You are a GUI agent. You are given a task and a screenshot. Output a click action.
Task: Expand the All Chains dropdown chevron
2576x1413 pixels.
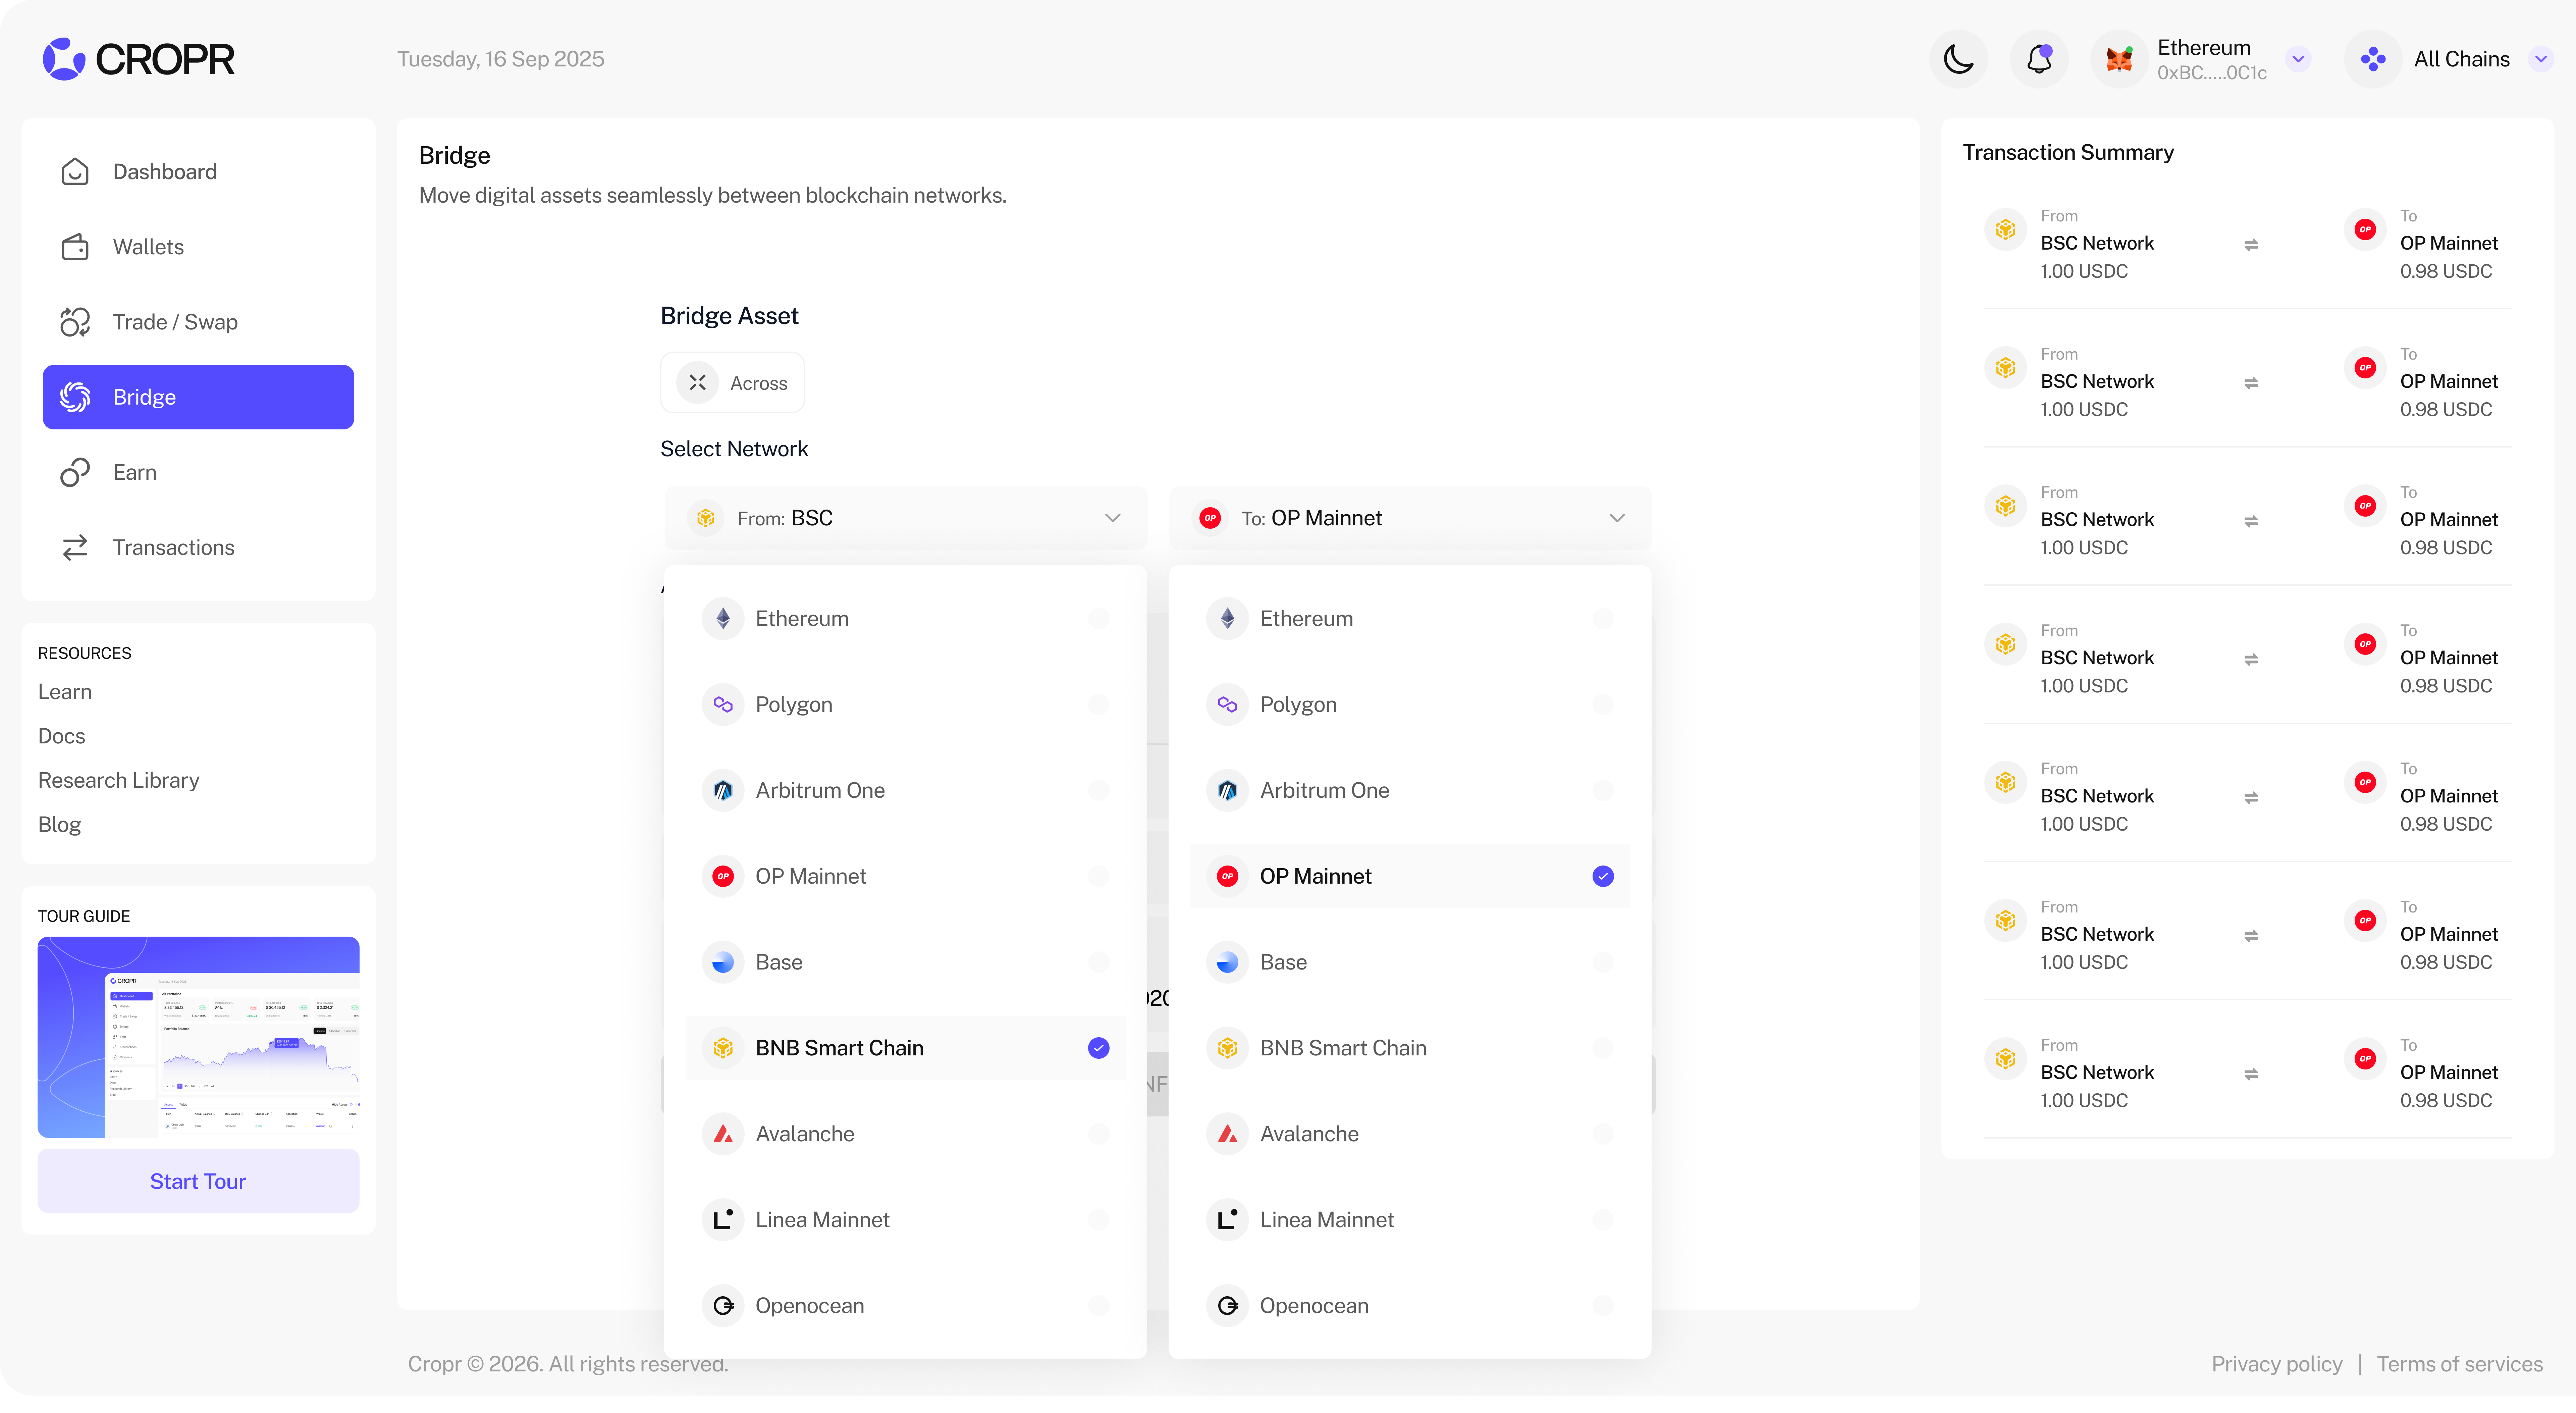pyautogui.click(x=2541, y=59)
